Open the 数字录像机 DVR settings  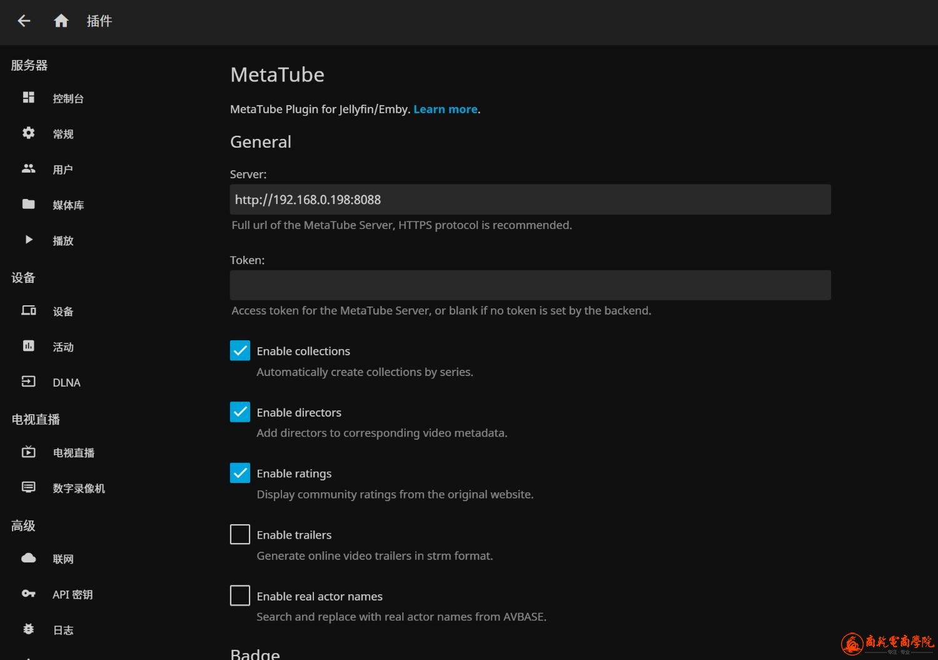tap(79, 488)
